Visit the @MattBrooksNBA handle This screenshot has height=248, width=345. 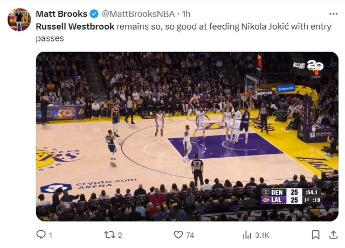138,14
